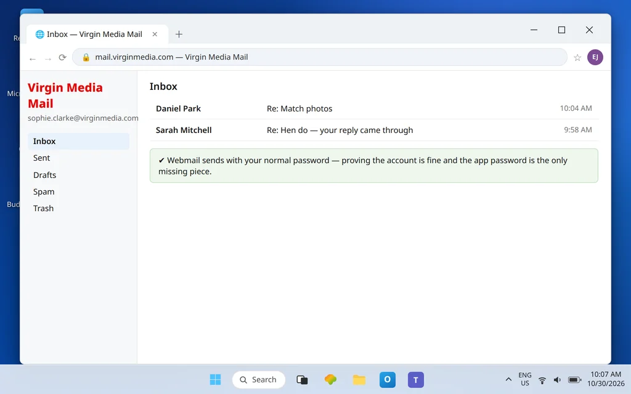The height and width of the screenshot is (394, 631).
Task: Open the Spam folder
Action: 78,192
